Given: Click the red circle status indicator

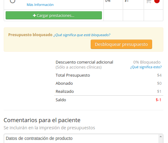Looking at the screenshot, I should pos(157,1).
